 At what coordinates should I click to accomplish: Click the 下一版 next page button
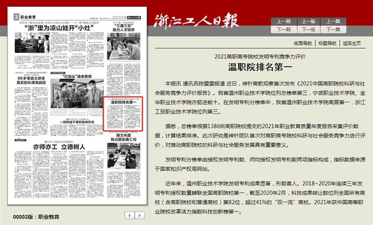[309, 29]
